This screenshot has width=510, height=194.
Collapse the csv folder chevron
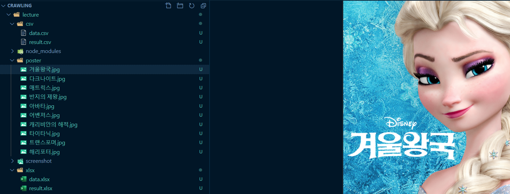click(x=12, y=24)
